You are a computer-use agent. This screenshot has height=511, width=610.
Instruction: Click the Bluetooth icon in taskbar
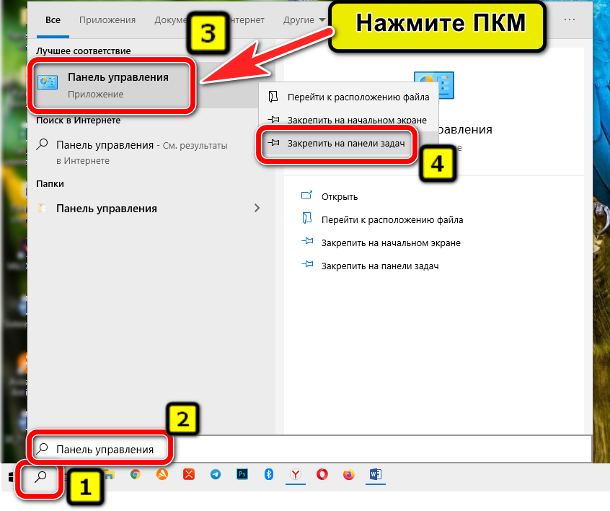click(269, 474)
